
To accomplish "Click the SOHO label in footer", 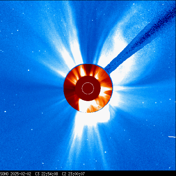I will click(x=4, y=174).
